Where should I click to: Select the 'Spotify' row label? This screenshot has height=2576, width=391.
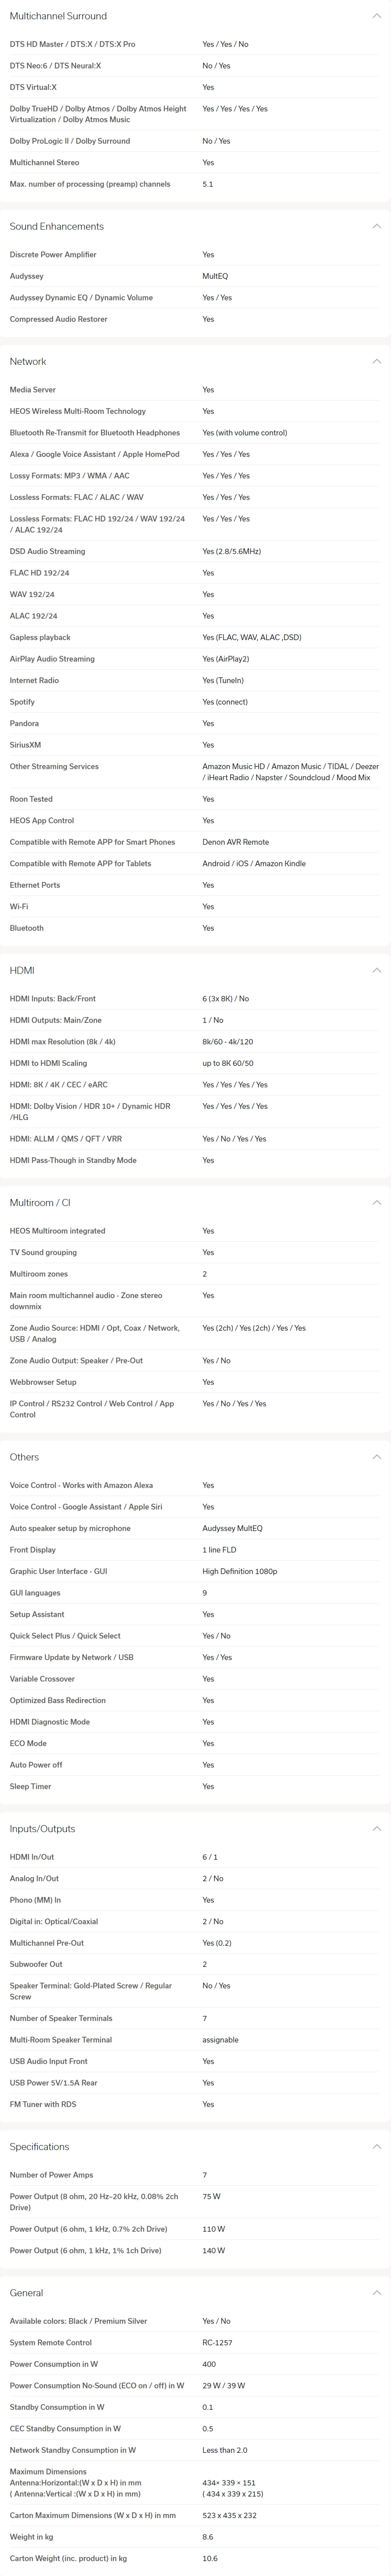[22, 702]
